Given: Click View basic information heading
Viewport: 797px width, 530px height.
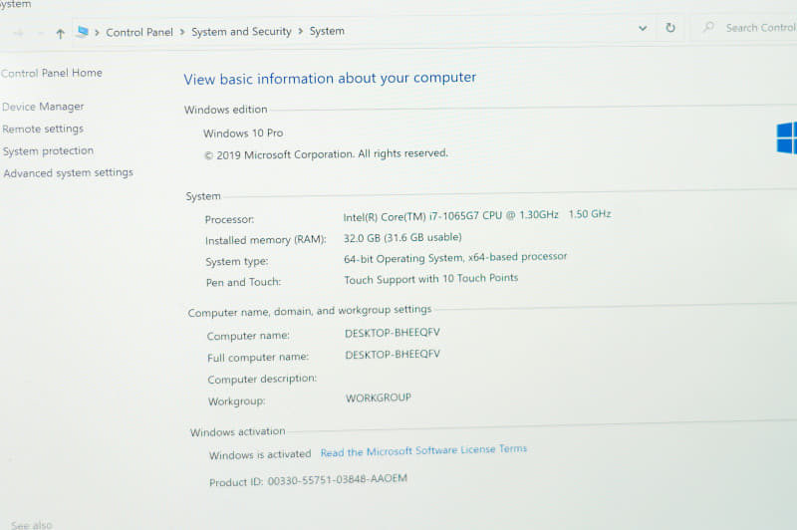Looking at the screenshot, I should [x=330, y=79].
